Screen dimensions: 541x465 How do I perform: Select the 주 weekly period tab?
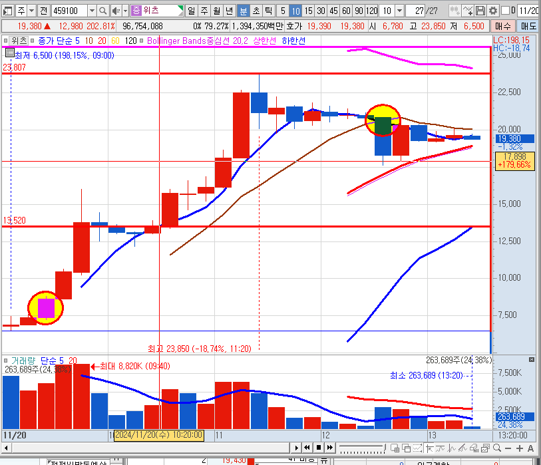click(204, 11)
